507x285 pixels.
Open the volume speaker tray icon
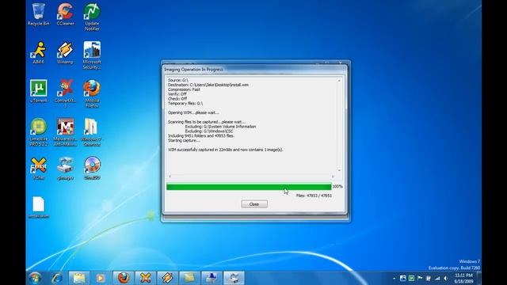coord(446,278)
